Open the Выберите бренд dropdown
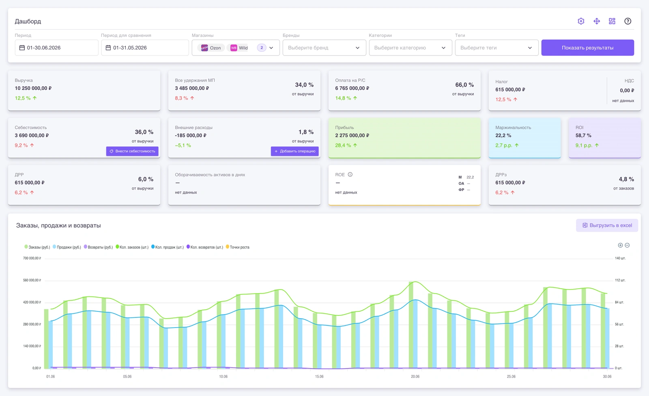 (x=324, y=48)
